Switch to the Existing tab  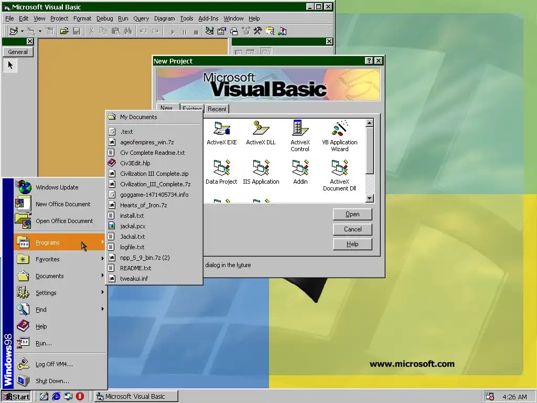[192, 108]
